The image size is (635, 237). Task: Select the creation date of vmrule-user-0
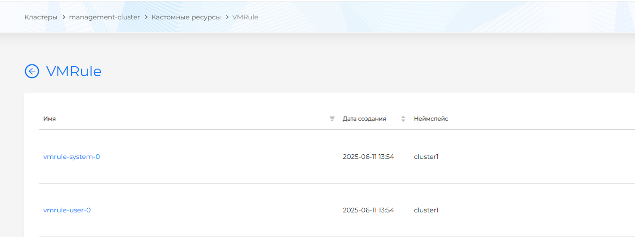coord(368,210)
